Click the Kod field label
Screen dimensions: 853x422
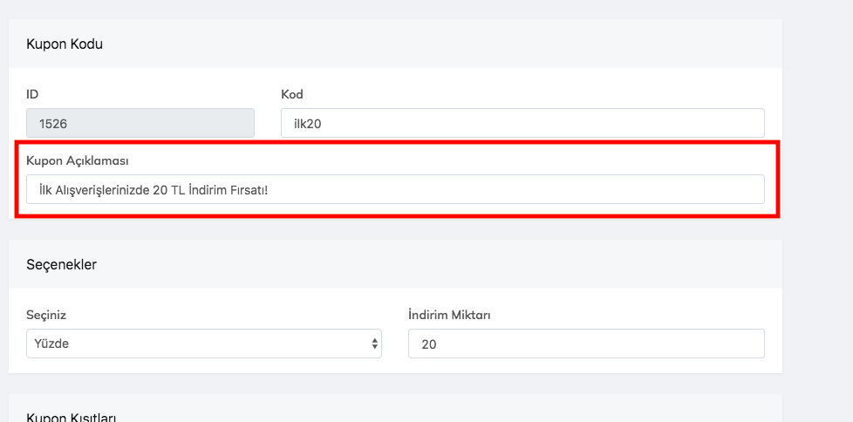pos(291,94)
